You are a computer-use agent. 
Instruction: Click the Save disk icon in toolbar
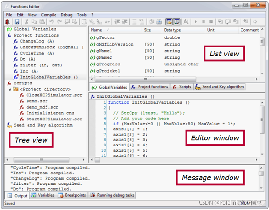[17, 22]
